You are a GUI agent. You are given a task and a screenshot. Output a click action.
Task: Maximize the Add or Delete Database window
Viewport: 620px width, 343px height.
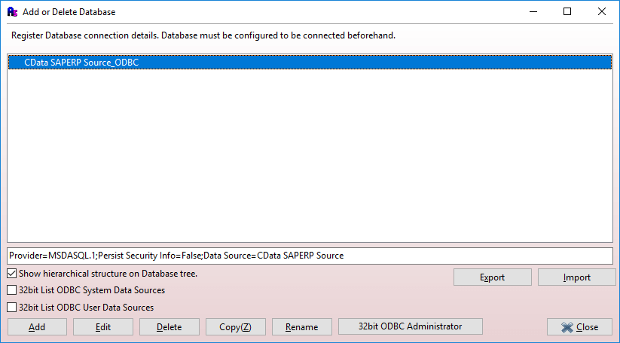point(567,12)
